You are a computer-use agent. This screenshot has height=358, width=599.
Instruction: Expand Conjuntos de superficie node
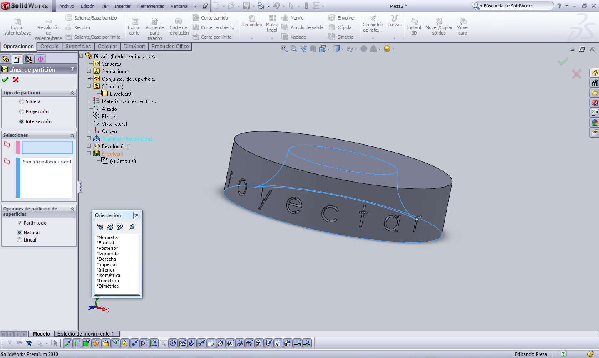pyautogui.click(x=89, y=79)
